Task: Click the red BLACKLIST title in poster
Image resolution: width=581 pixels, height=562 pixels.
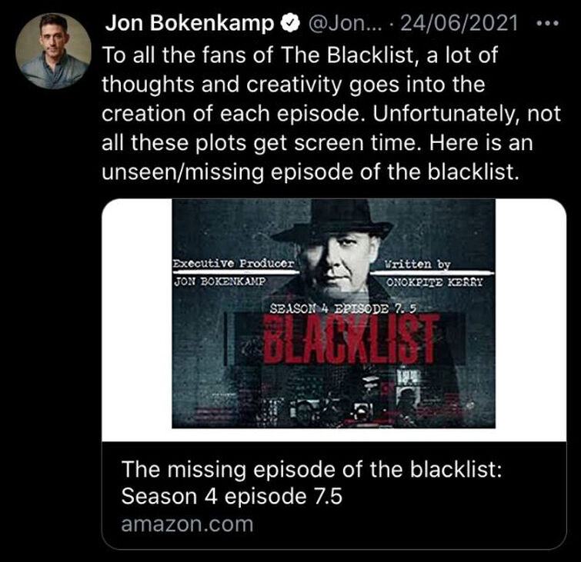Action: (352, 338)
